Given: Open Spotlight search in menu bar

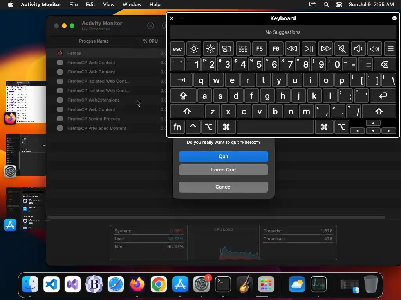Looking at the screenshot, I should click(326, 4).
